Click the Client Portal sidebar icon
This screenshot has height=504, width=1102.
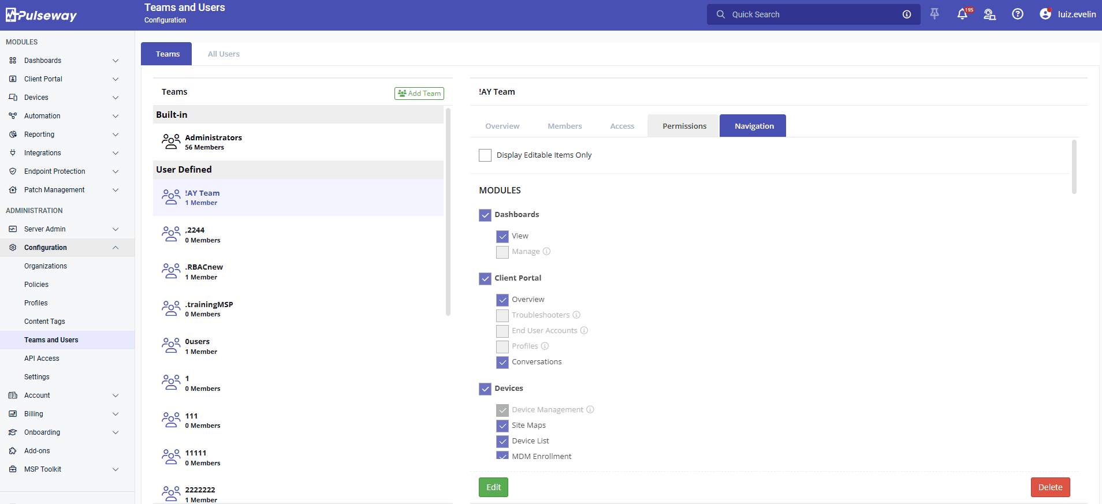pos(13,79)
